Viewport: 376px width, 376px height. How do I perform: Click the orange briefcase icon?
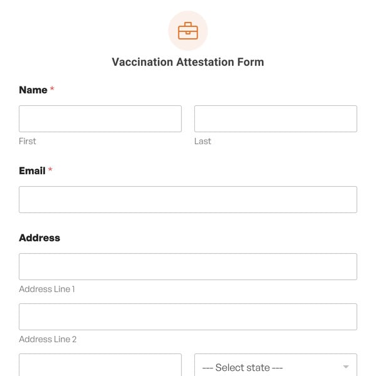188,31
